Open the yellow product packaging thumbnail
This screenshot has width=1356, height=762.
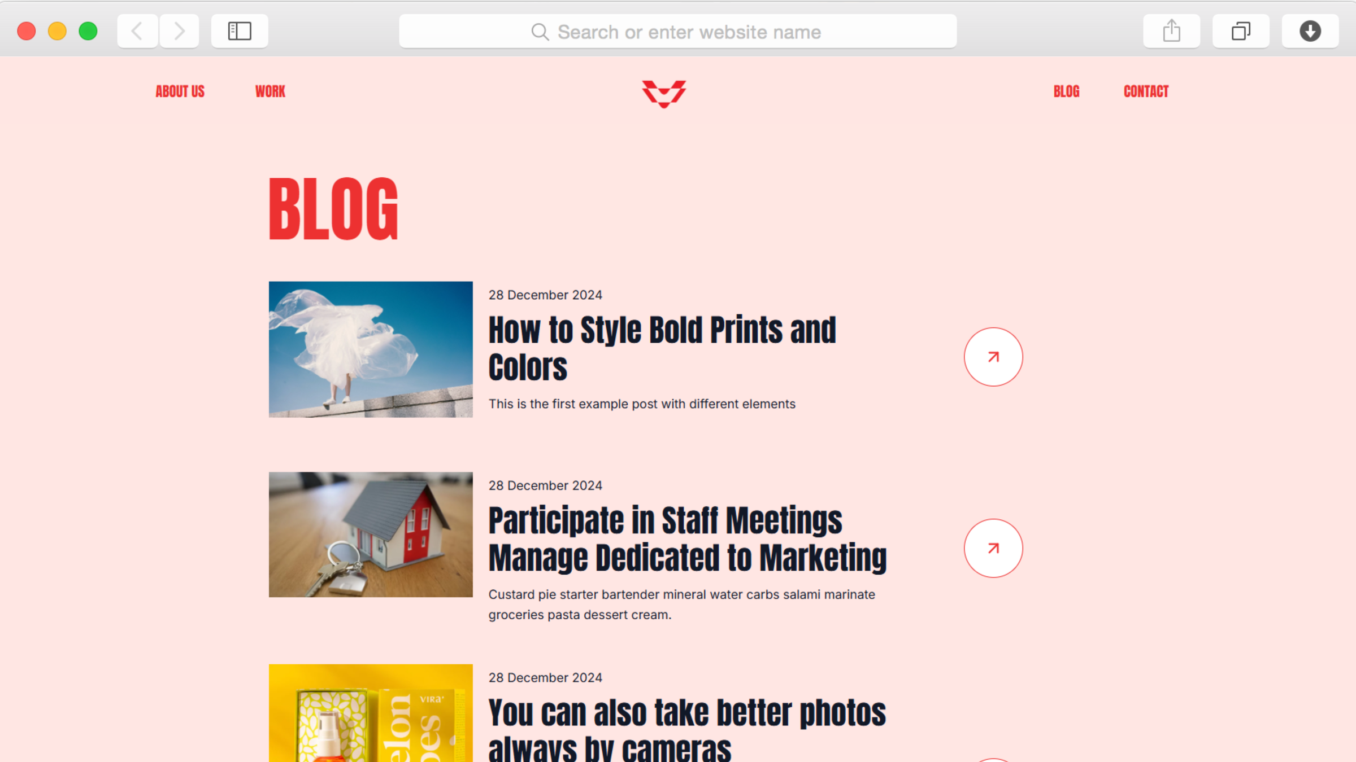tap(371, 713)
